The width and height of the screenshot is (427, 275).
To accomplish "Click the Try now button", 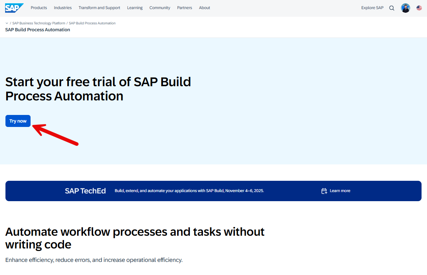I will 18,121.
